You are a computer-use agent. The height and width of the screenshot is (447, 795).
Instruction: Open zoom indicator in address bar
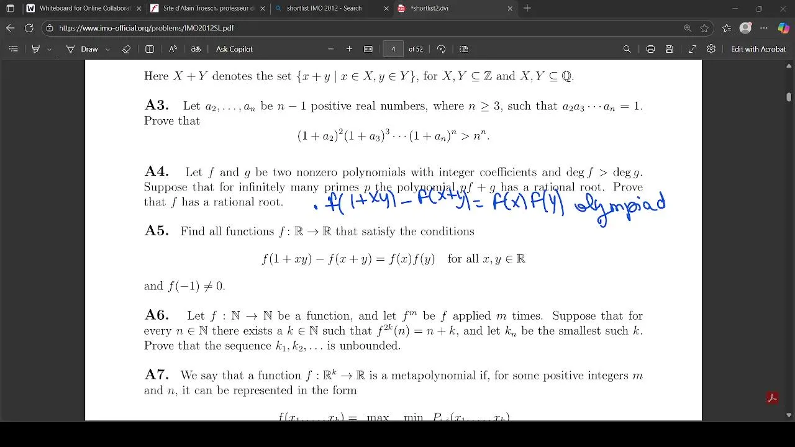click(688, 28)
